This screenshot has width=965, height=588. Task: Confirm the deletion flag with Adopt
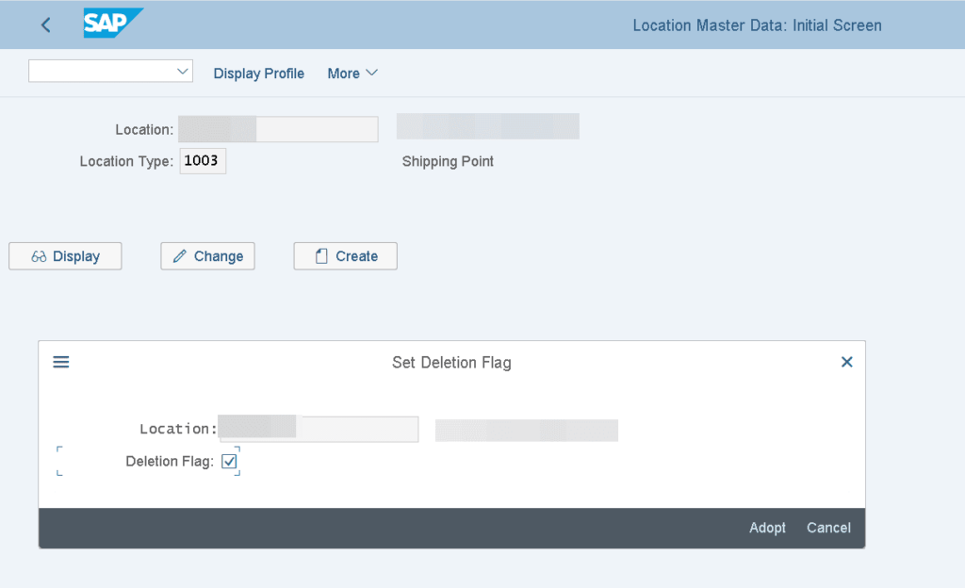767,528
